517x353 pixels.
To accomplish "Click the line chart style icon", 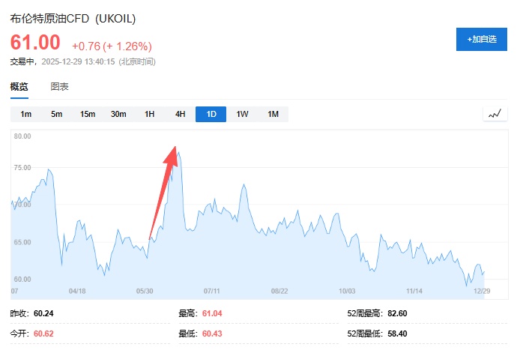I will [495, 114].
